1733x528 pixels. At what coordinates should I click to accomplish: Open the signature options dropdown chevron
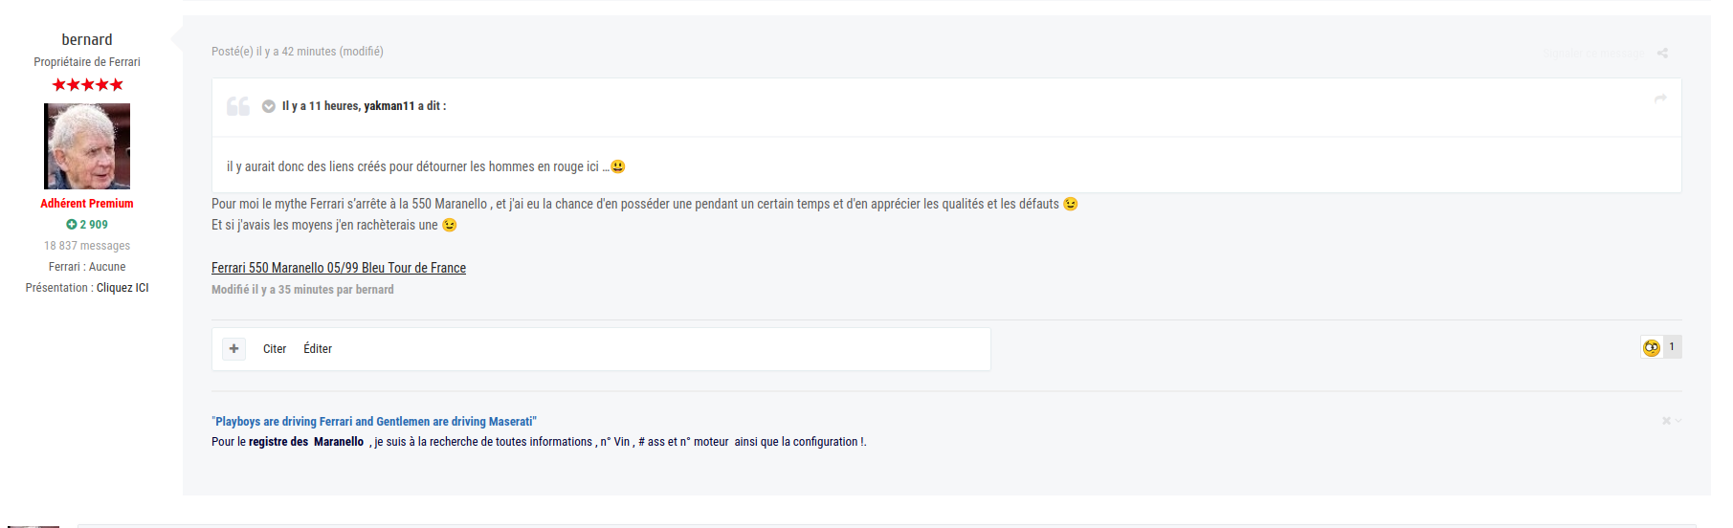pyautogui.click(x=1677, y=421)
